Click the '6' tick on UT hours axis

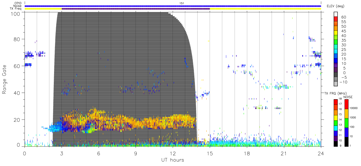pyautogui.click(x=99, y=153)
